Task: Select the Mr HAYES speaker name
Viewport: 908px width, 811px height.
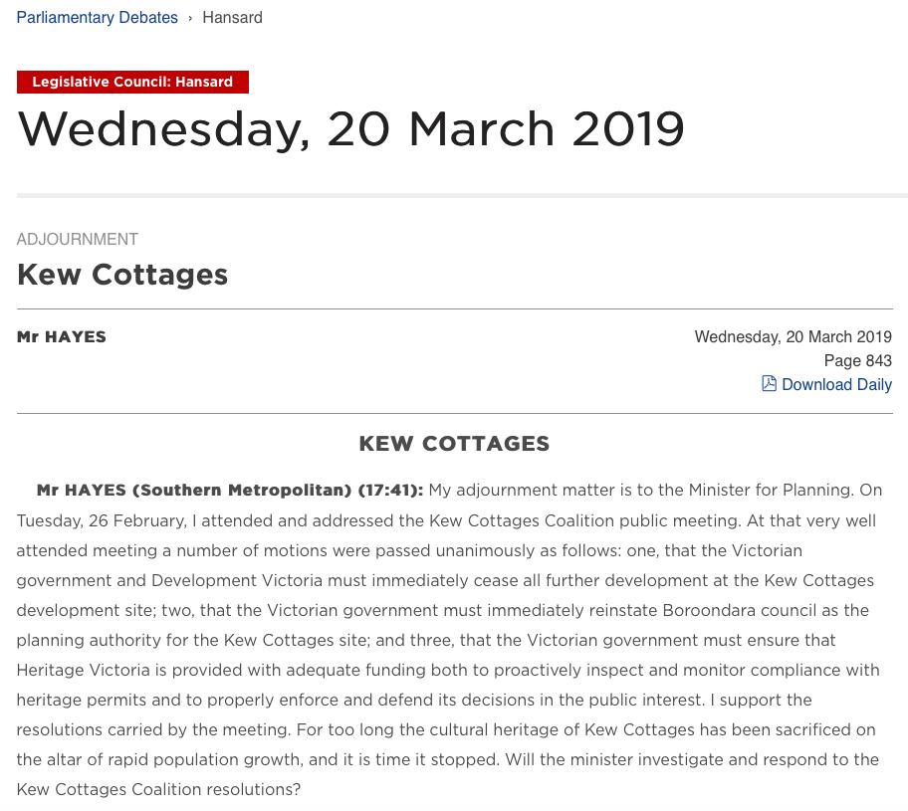Action: coord(61,336)
